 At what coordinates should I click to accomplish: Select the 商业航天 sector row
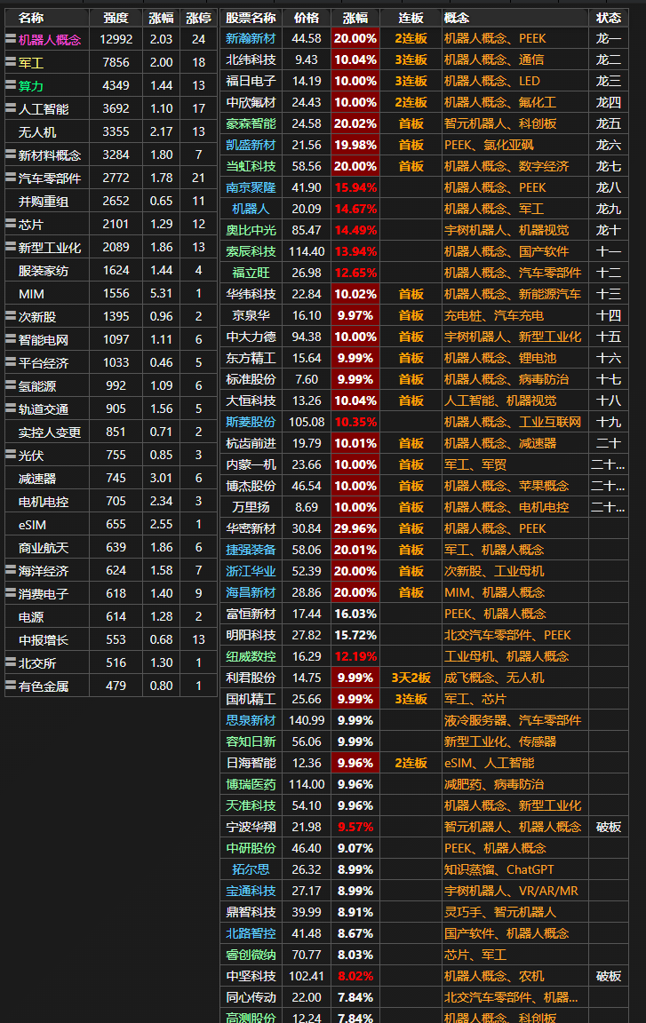coord(111,547)
